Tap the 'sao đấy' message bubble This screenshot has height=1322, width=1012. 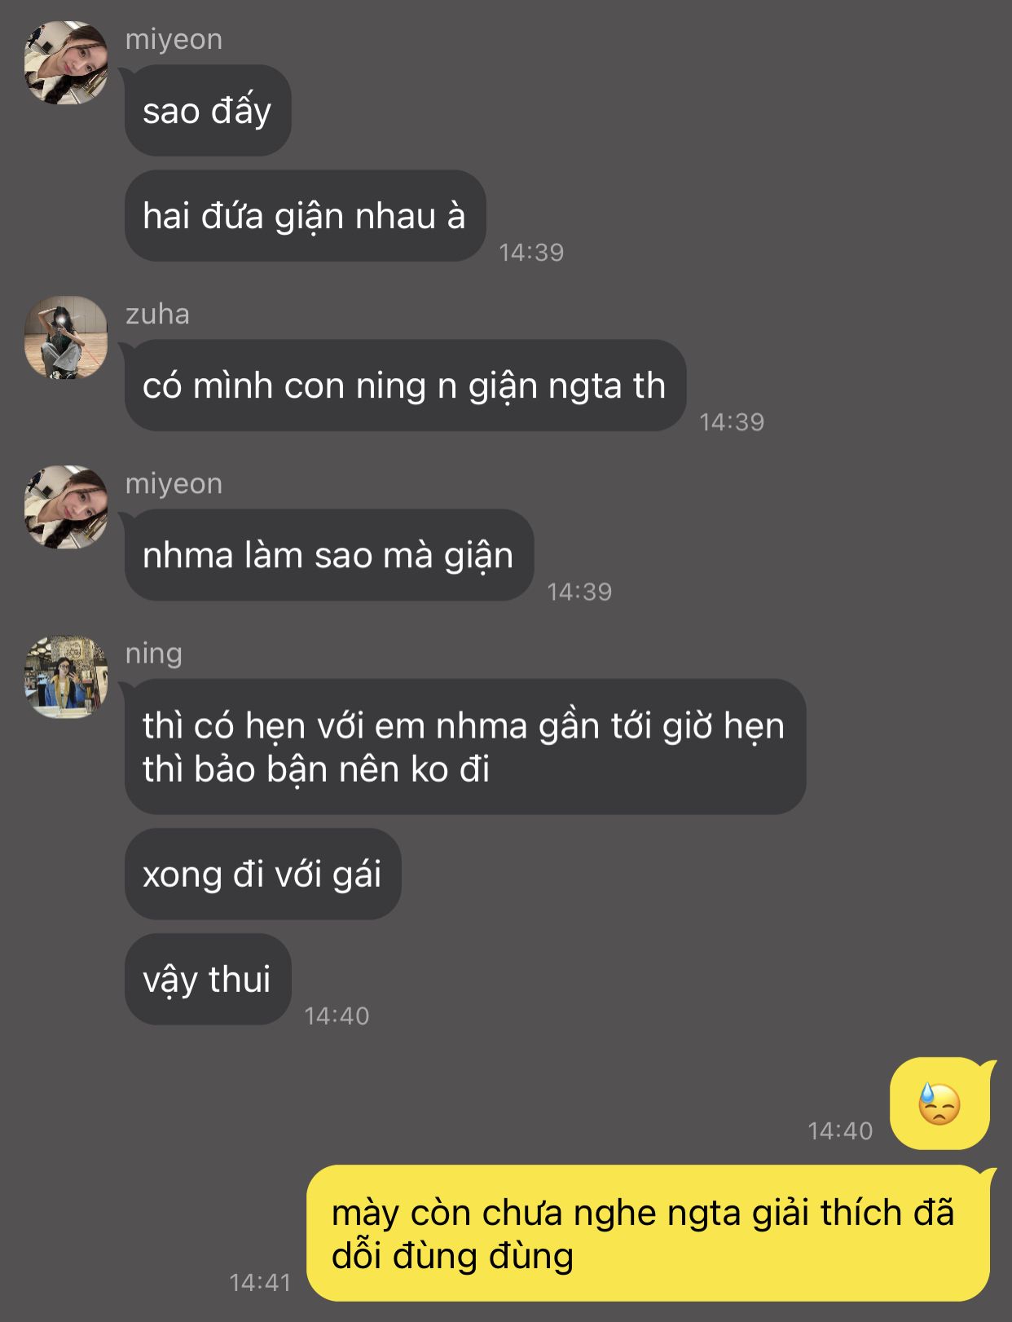207,111
